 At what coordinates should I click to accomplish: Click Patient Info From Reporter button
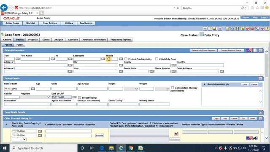click(203, 50)
